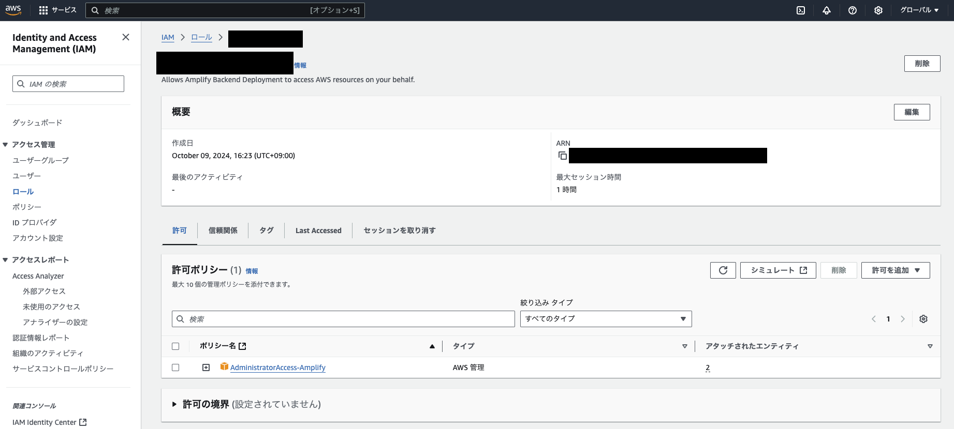Screen dimensions: 954x429
Task: Switch to the Last Accessed tab
Action: (318, 231)
